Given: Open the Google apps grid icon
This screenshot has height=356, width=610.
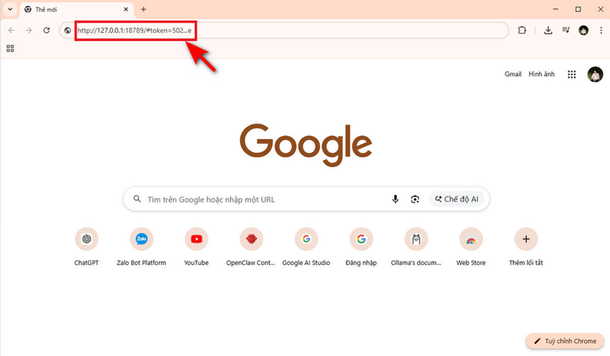Looking at the screenshot, I should 572,75.
